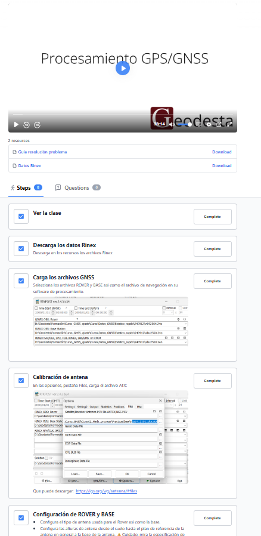Adjust the video volume slider

[184, 124]
